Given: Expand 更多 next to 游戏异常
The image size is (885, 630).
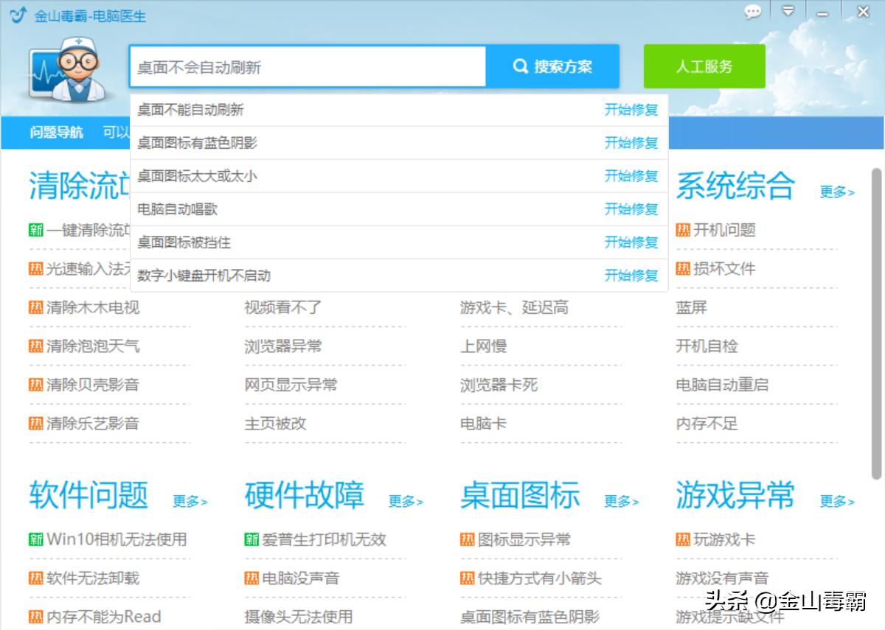Looking at the screenshot, I should 837,501.
